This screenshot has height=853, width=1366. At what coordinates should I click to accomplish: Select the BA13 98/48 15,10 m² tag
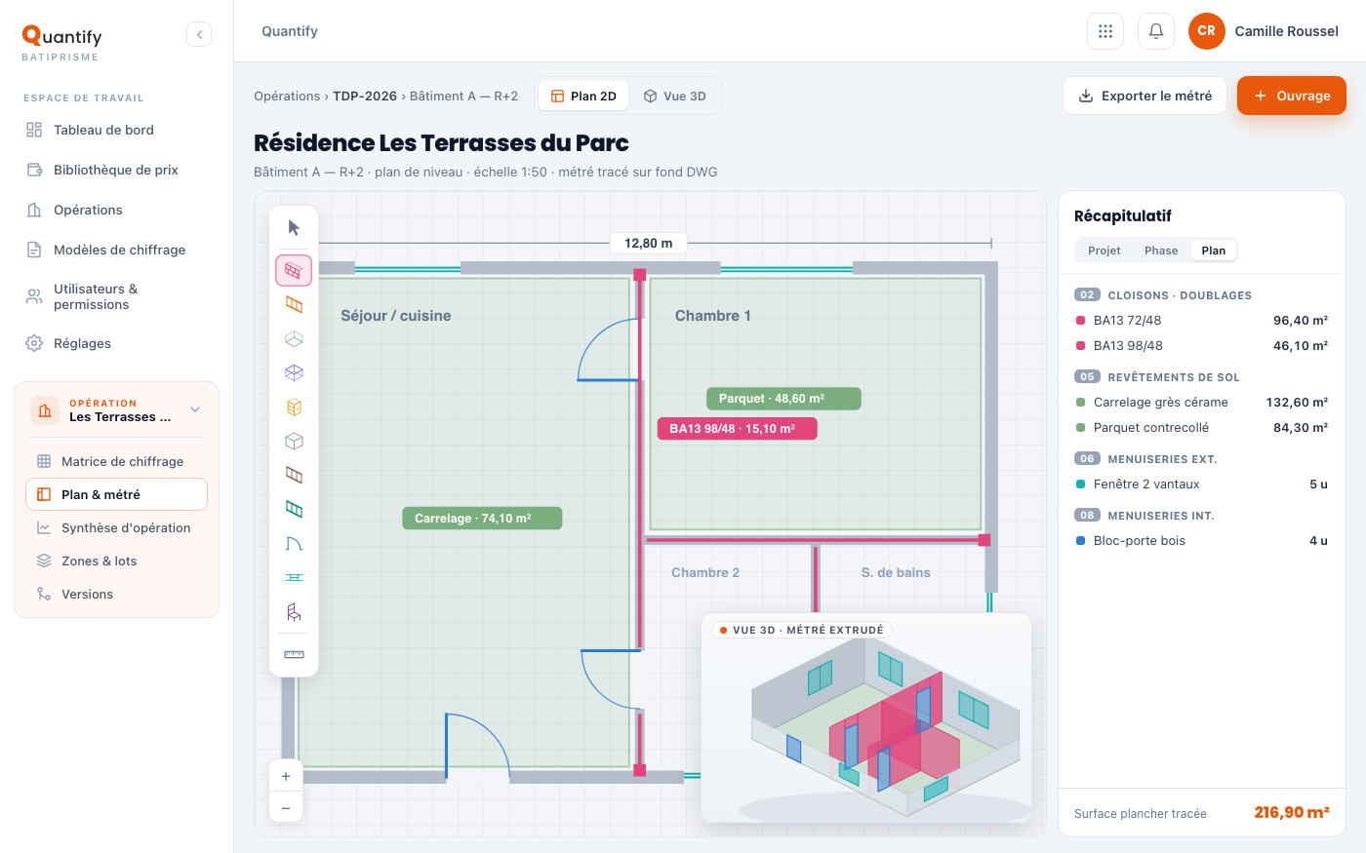click(x=737, y=428)
